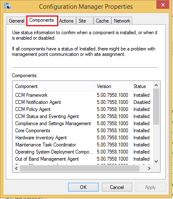Select the CCM Notification Agent row
The width and height of the screenshot is (173, 199).
pyautogui.click(x=83, y=102)
